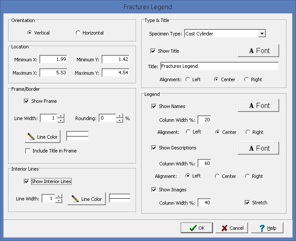Viewport: 296px width, 241px height.
Task: Disable the Show Images checkbox
Action: (x=154, y=190)
